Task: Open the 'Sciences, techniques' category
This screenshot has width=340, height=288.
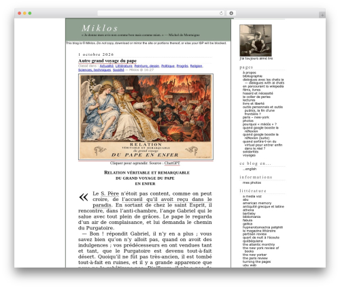Action: (x=95, y=70)
